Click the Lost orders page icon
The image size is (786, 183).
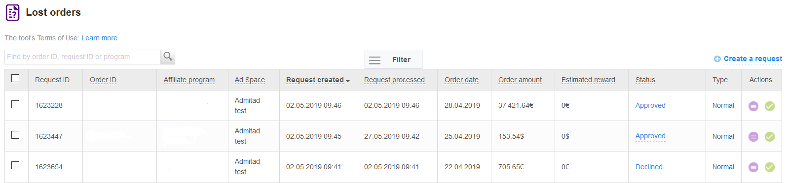[x=12, y=13]
